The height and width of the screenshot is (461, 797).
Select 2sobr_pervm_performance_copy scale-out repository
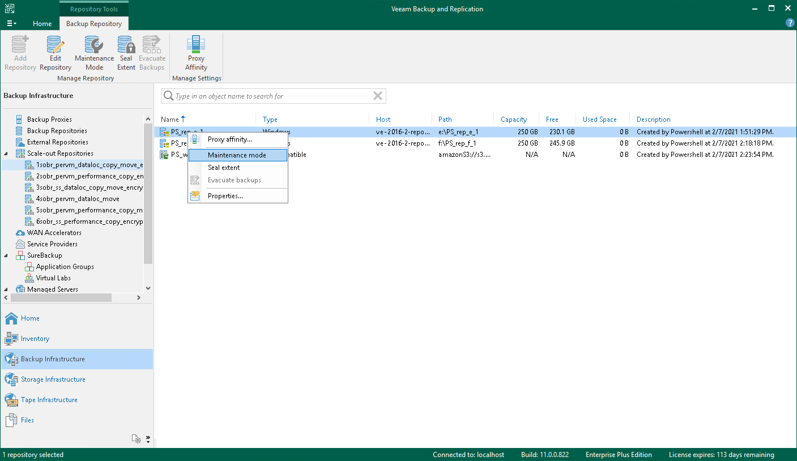[89, 176]
